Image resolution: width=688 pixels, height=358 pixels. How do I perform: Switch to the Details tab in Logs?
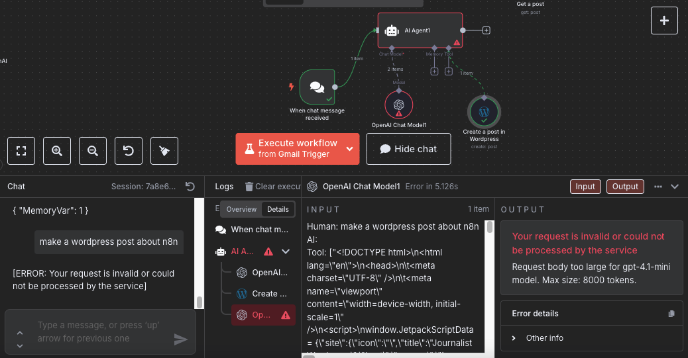tap(278, 210)
